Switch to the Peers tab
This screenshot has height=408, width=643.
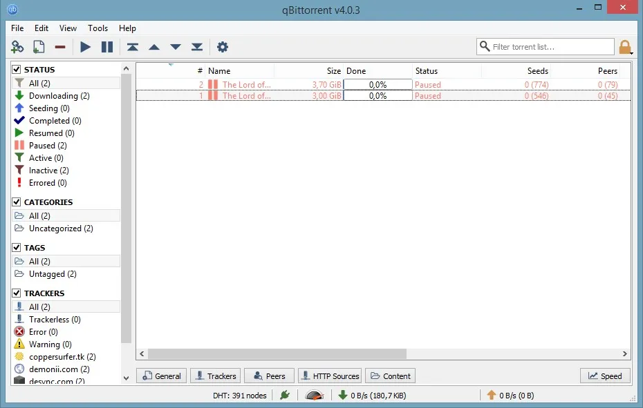click(269, 376)
